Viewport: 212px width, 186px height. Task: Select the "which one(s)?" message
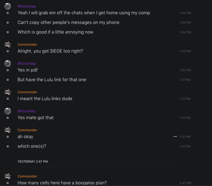32,146
